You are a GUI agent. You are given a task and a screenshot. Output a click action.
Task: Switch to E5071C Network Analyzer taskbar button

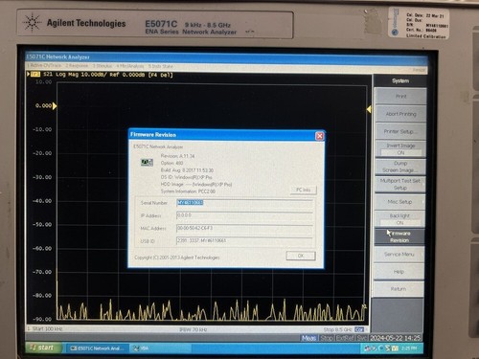[x=97, y=348]
